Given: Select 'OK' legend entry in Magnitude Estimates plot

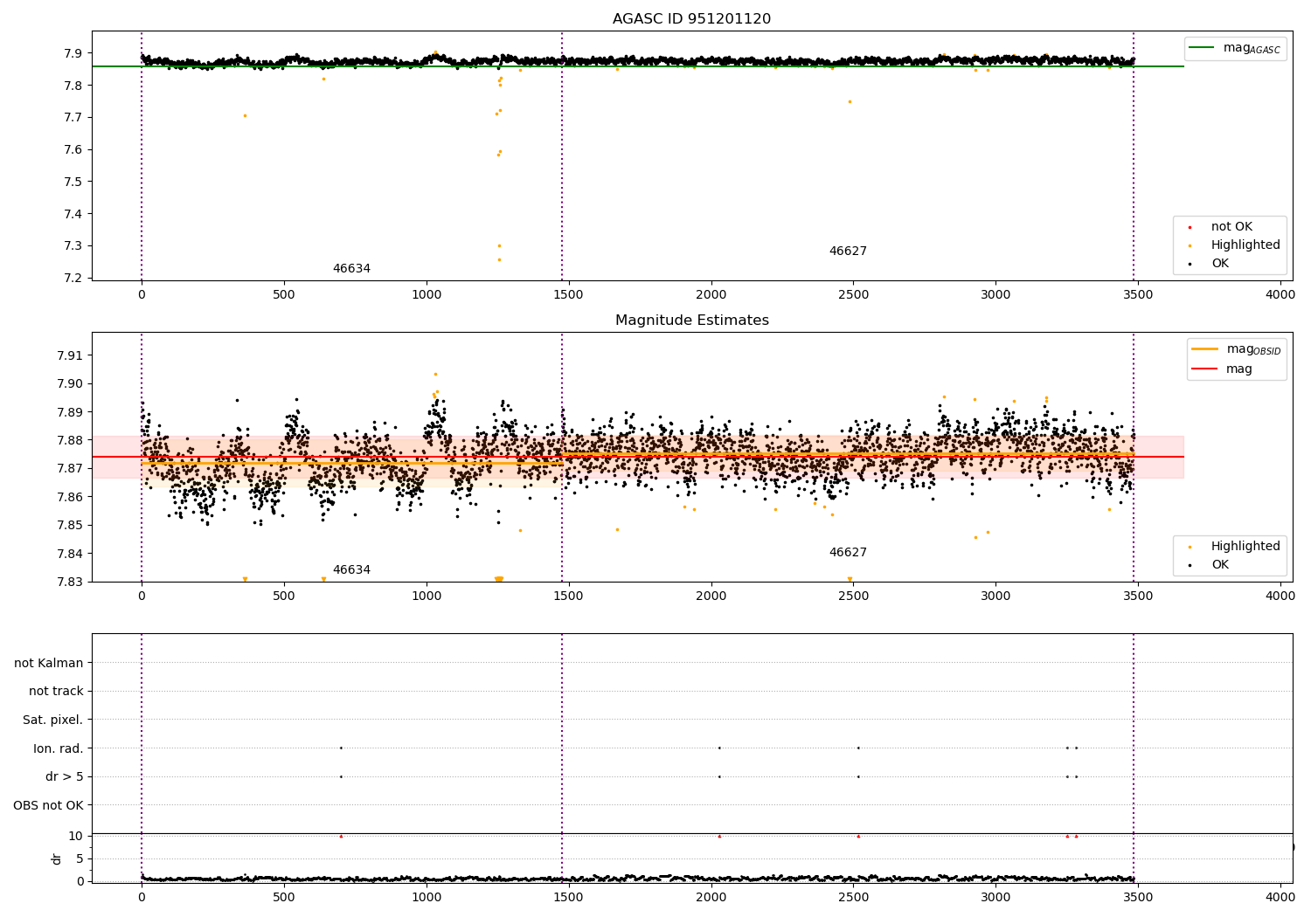Looking at the screenshot, I should tap(1219, 565).
